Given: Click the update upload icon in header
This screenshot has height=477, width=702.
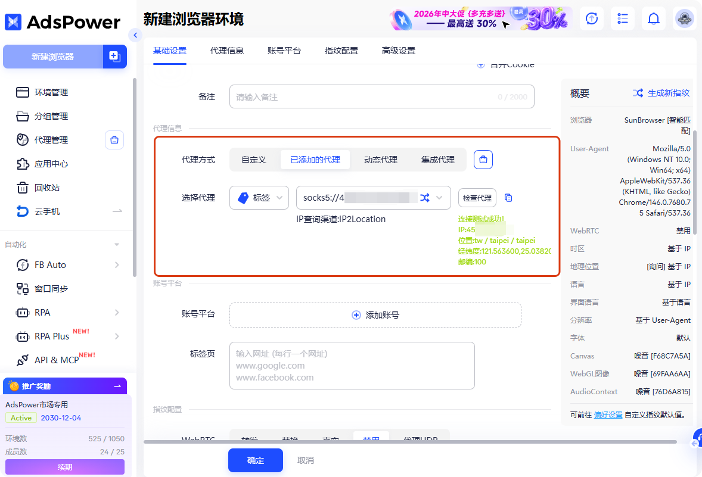Looking at the screenshot, I should tap(592, 19).
